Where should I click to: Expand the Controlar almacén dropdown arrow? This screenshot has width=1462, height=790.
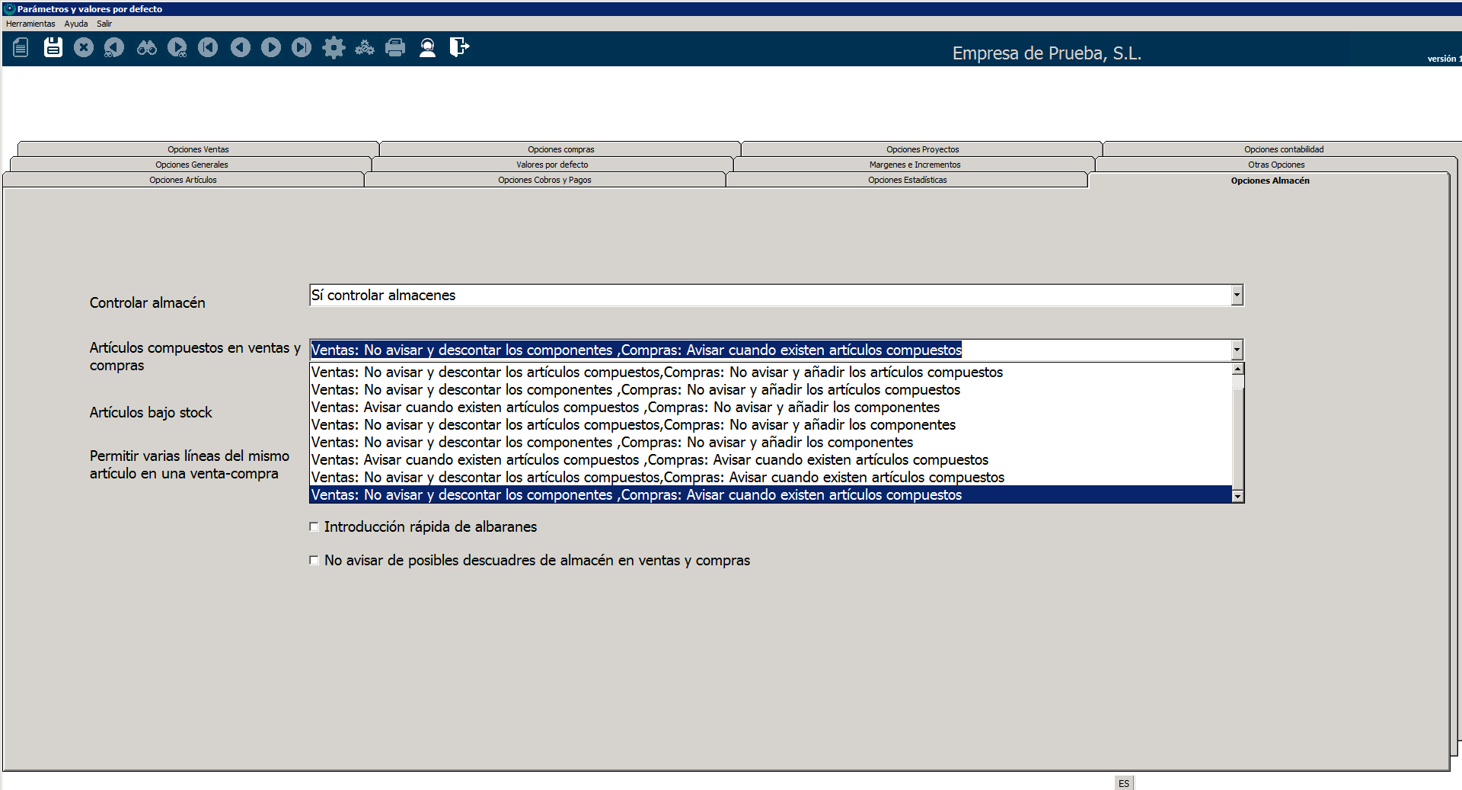click(1237, 295)
